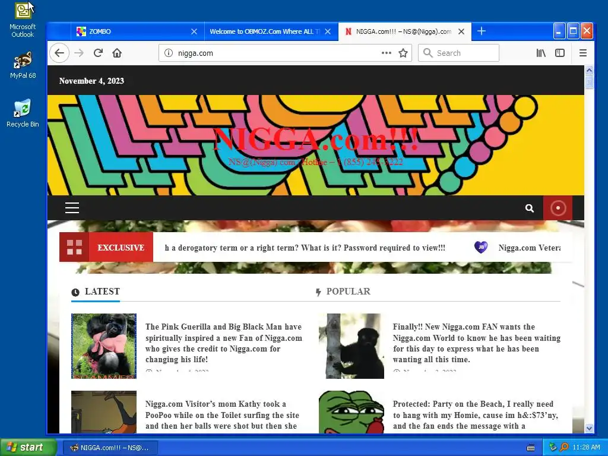This screenshot has width=608, height=456.
Task: Open the browser hamburger application menu
Action: click(583, 53)
